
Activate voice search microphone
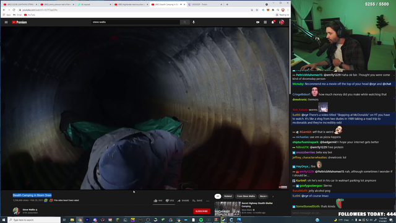click(194, 22)
